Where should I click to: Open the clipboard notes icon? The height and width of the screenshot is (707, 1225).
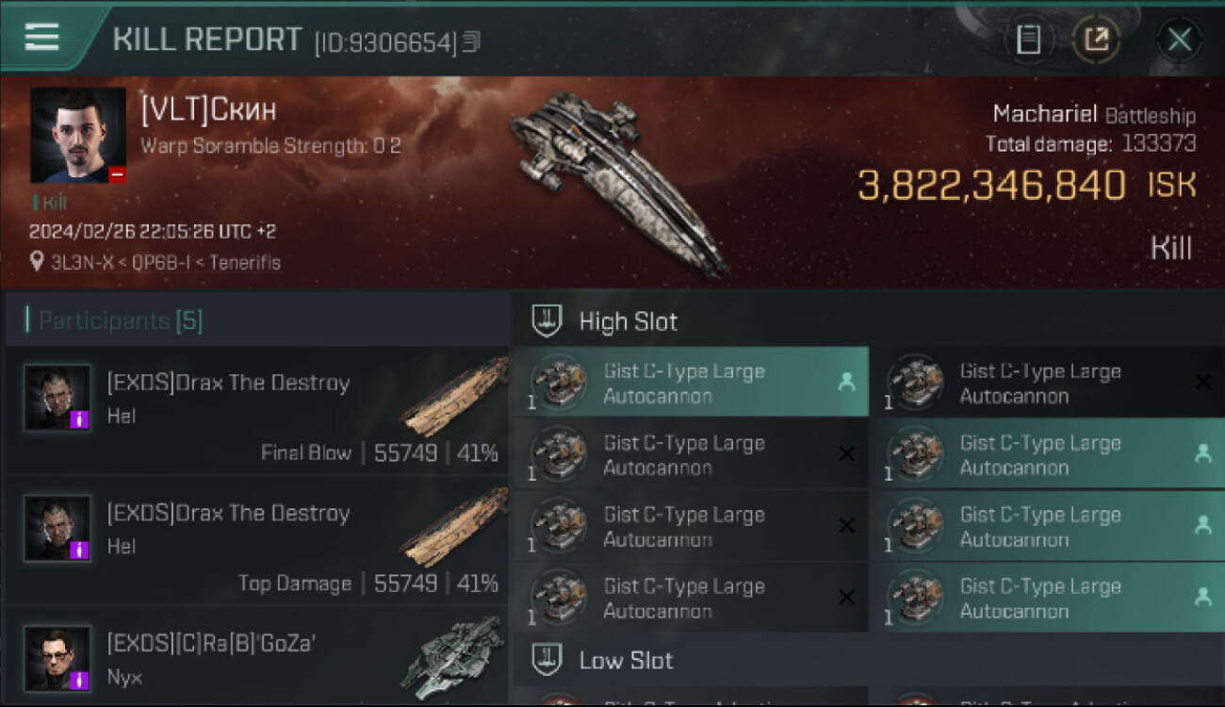[1028, 40]
